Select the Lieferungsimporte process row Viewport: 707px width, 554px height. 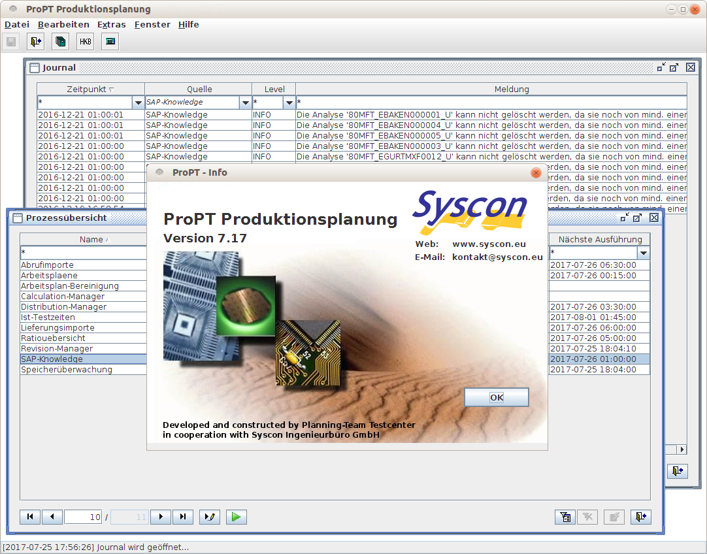pos(84,327)
